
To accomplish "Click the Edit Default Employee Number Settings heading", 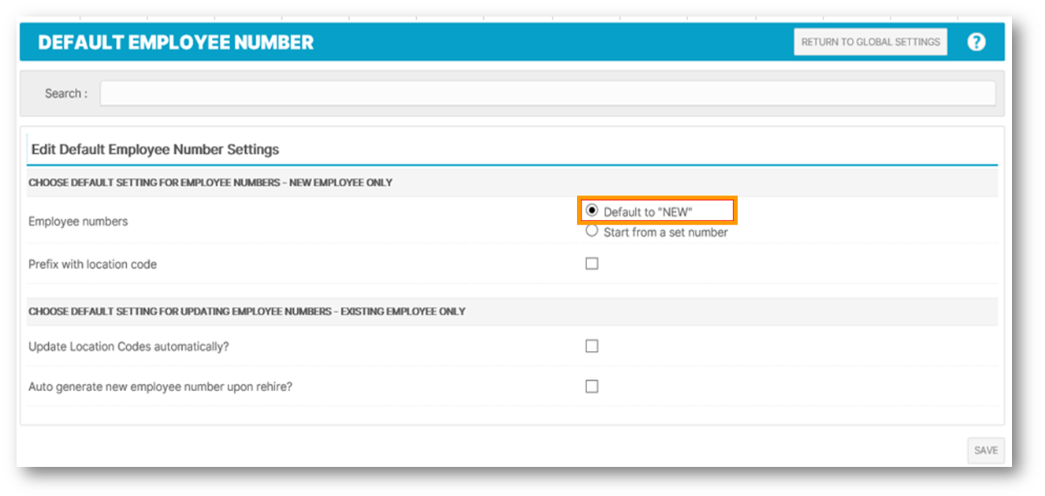I will 155,149.
